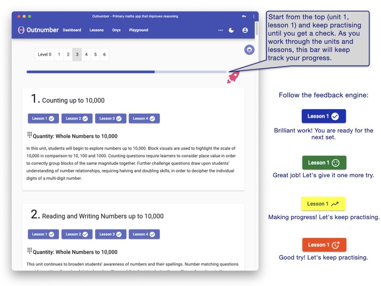Open the Playground menu item
The image size is (381, 286).
(139, 30)
